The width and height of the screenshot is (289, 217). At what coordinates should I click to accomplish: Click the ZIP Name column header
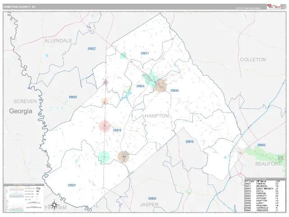click(261, 181)
